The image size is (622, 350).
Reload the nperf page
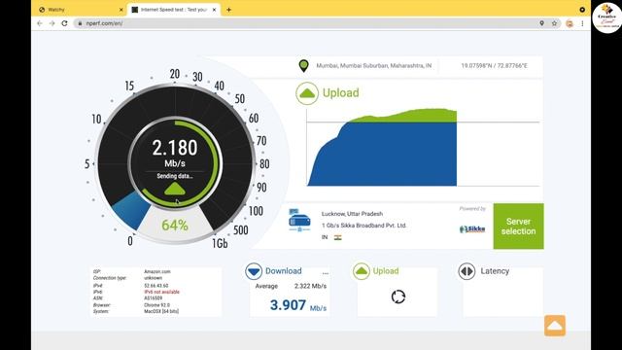point(64,23)
